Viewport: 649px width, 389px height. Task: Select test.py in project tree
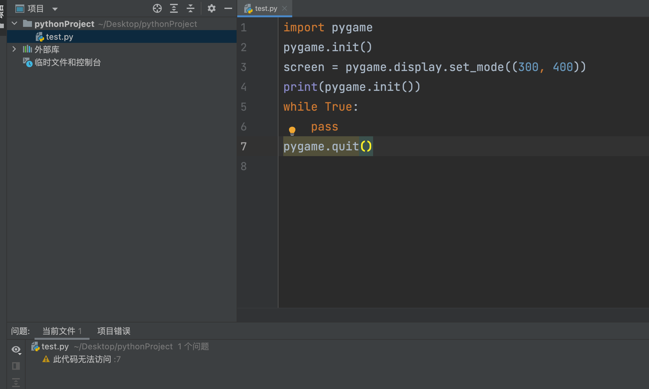(122, 37)
